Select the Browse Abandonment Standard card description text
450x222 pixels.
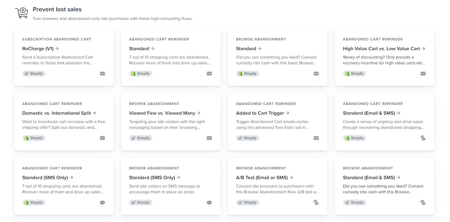pyautogui.click(x=276, y=60)
